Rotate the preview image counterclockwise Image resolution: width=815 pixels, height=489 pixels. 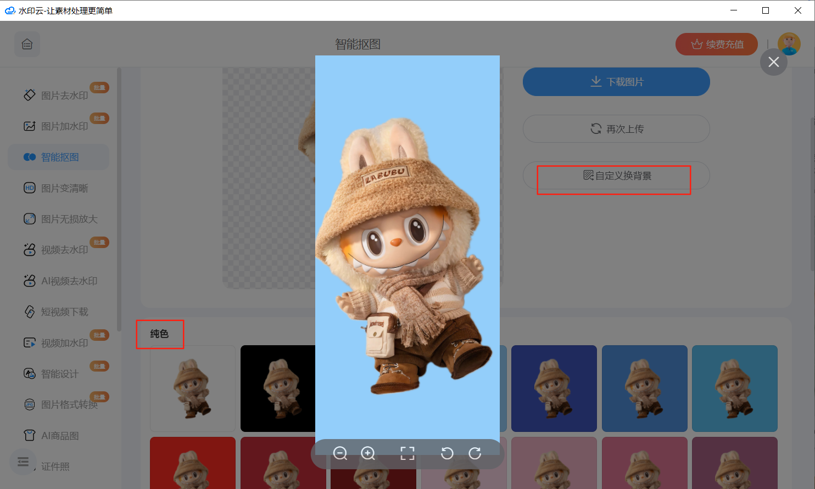447,453
